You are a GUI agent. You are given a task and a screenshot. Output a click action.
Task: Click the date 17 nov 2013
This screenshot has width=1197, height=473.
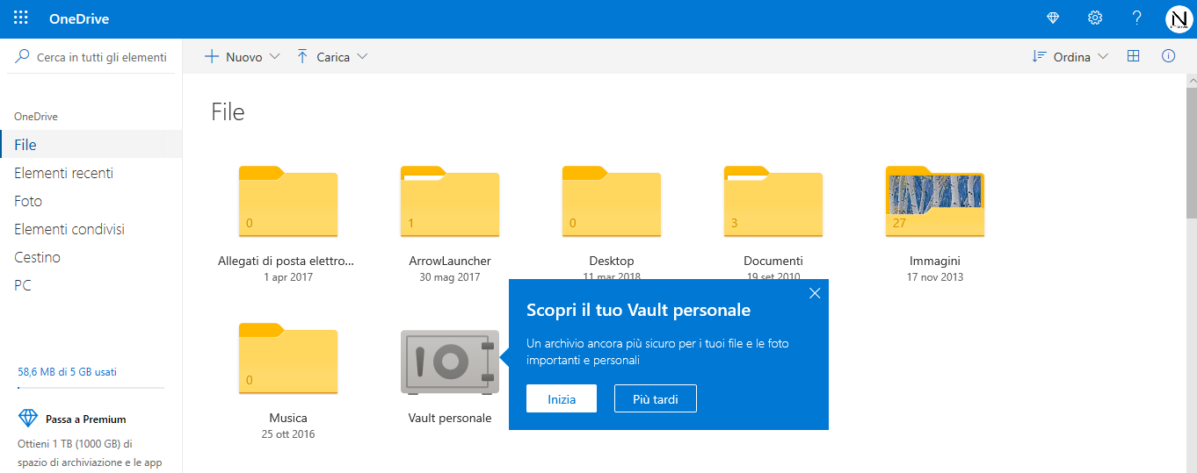(x=935, y=277)
